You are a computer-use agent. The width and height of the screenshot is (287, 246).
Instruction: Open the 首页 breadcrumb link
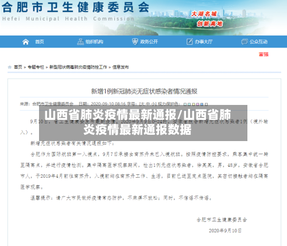[x=18, y=67]
